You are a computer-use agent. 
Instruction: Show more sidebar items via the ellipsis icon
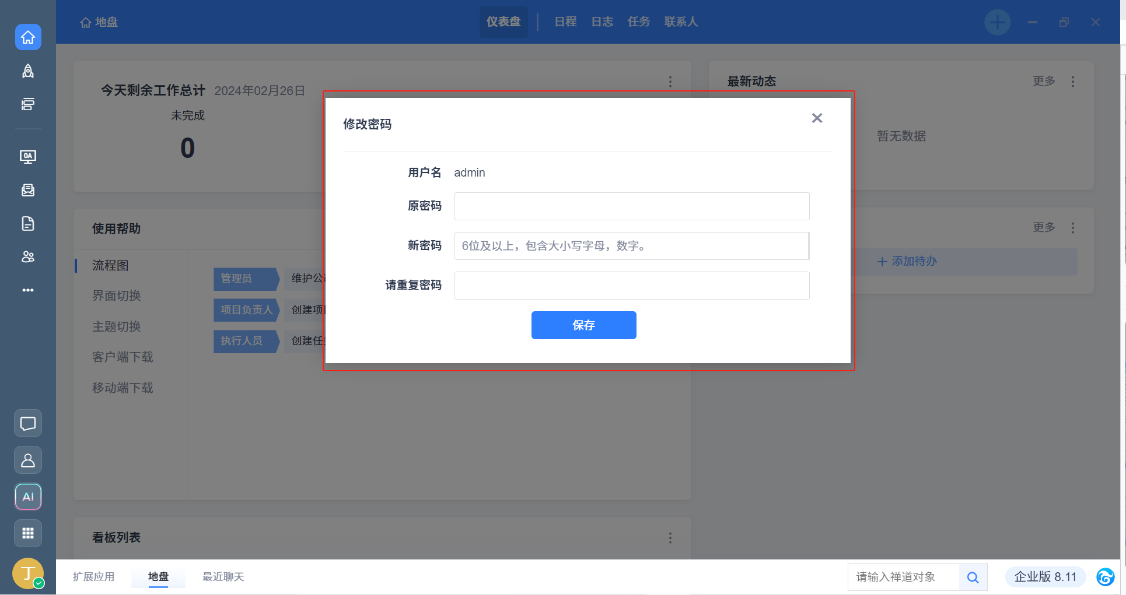(28, 290)
